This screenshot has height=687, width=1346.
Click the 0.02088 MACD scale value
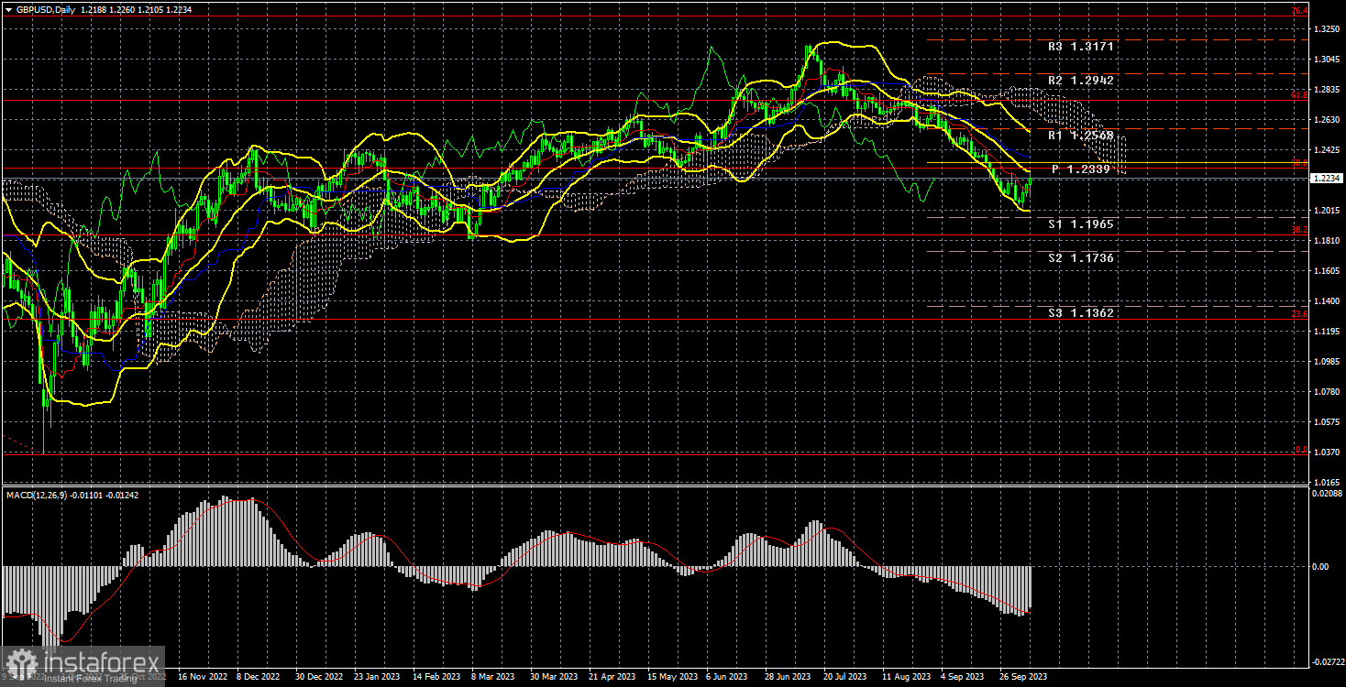click(1327, 494)
